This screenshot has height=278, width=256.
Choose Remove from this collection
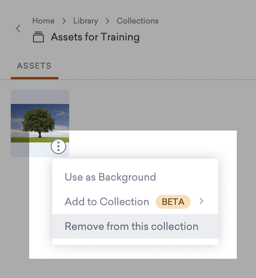(x=131, y=226)
